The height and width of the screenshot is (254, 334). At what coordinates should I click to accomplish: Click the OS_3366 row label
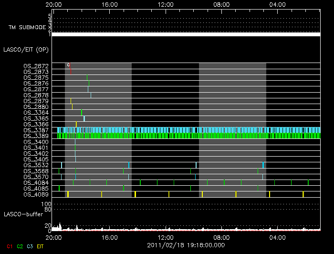(x=36, y=124)
